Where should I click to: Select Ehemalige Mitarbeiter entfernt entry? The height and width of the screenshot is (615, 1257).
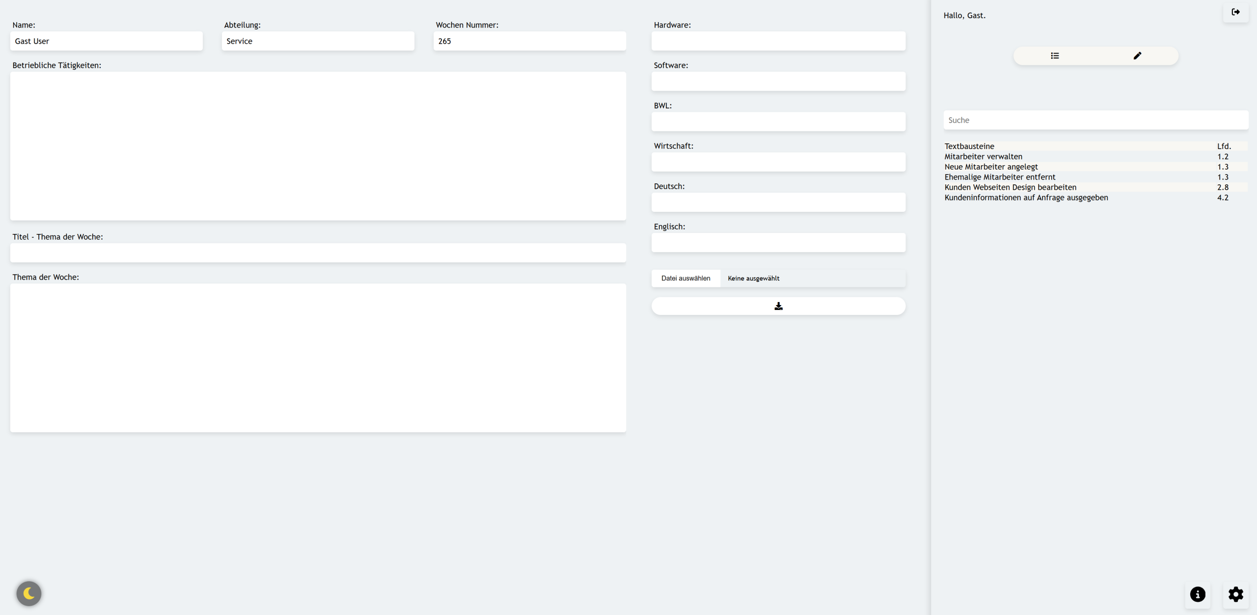click(x=1000, y=177)
